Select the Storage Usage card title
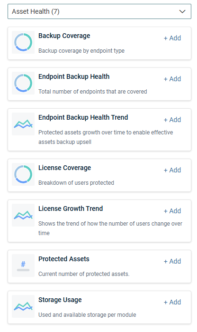 coord(60,300)
